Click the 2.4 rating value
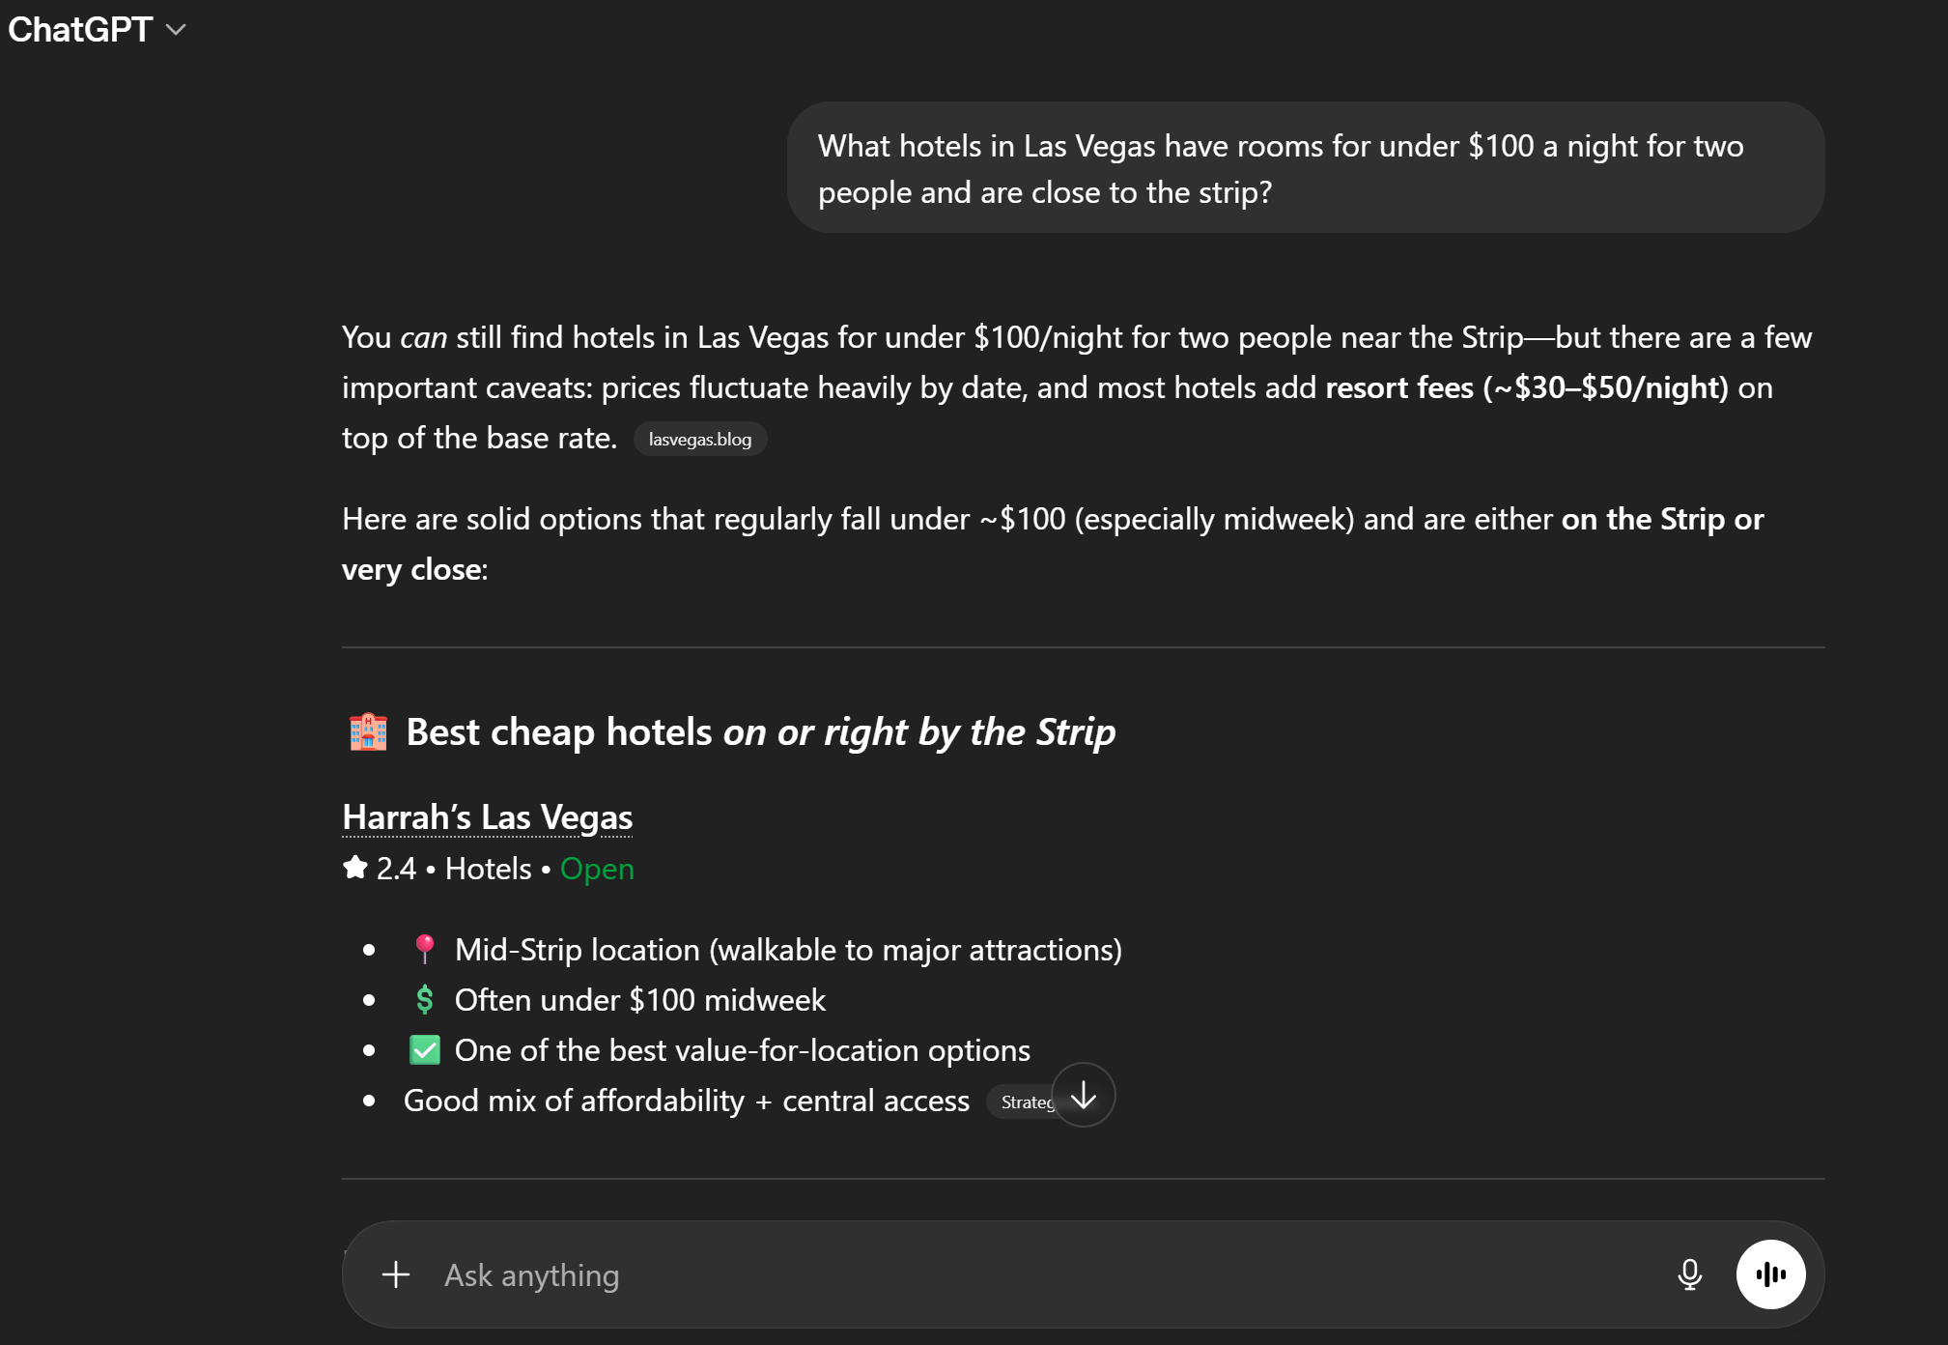The image size is (1948, 1345). pyautogui.click(x=395, y=868)
